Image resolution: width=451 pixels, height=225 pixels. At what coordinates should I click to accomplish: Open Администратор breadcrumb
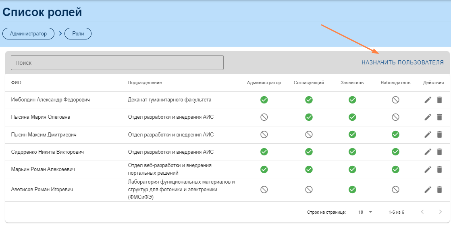point(28,34)
